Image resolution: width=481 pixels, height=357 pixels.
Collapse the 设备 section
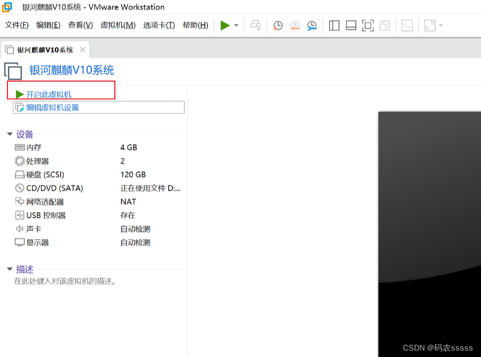[x=10, y=134]
